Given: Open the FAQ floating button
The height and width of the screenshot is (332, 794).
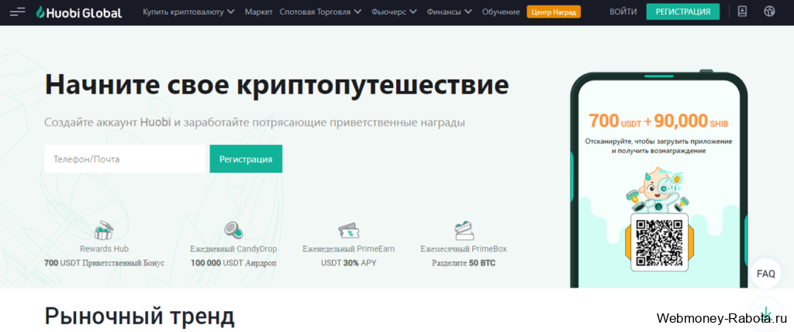Looking at the screenshot, I should [x=765, y=273].
